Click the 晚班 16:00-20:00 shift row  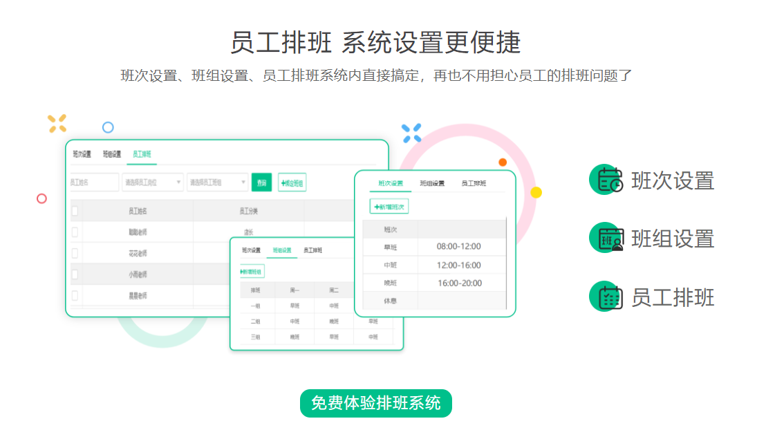point(434,283)
